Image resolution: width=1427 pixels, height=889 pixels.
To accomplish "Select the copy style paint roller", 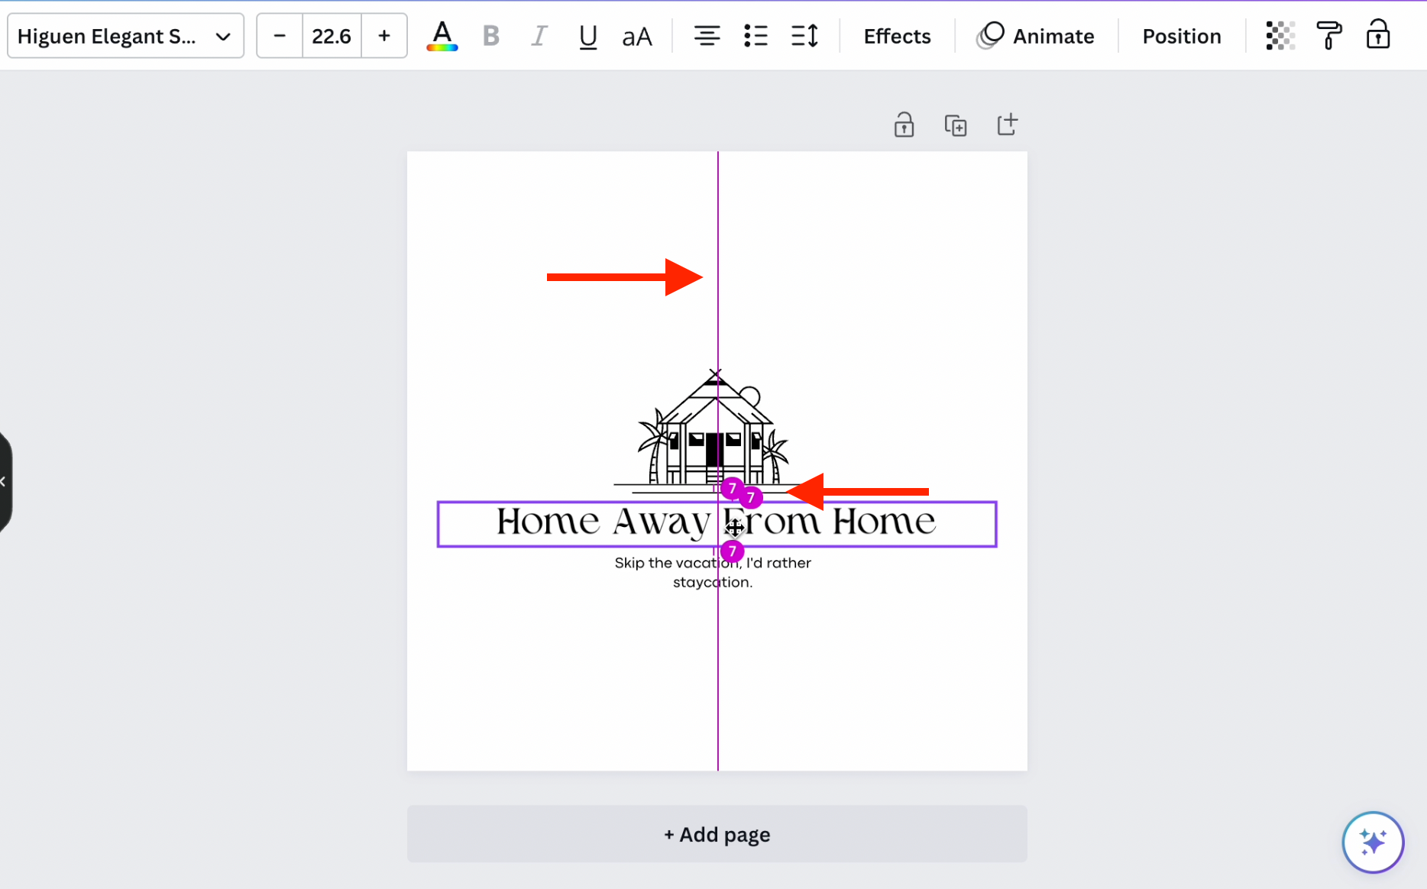I will pos(1329,36).
